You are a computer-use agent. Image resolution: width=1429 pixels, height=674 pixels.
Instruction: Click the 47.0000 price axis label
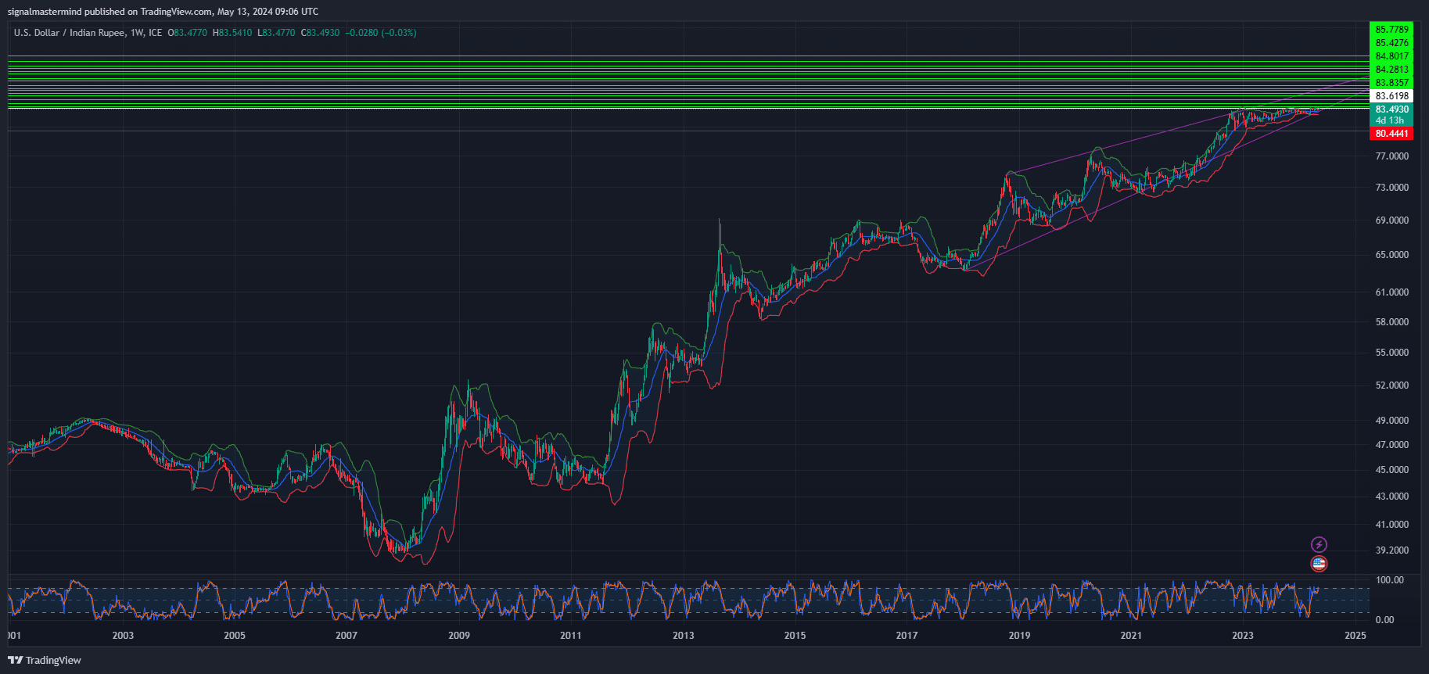1392,445
